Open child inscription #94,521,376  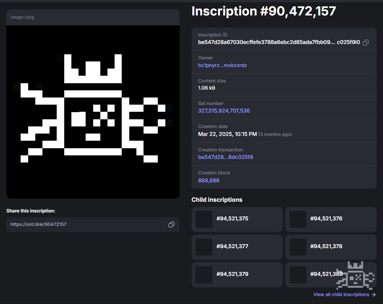click(x=331, y=219)
